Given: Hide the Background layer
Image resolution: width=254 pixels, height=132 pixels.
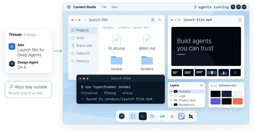Looking at the screenshot, I should click(171, 105).
